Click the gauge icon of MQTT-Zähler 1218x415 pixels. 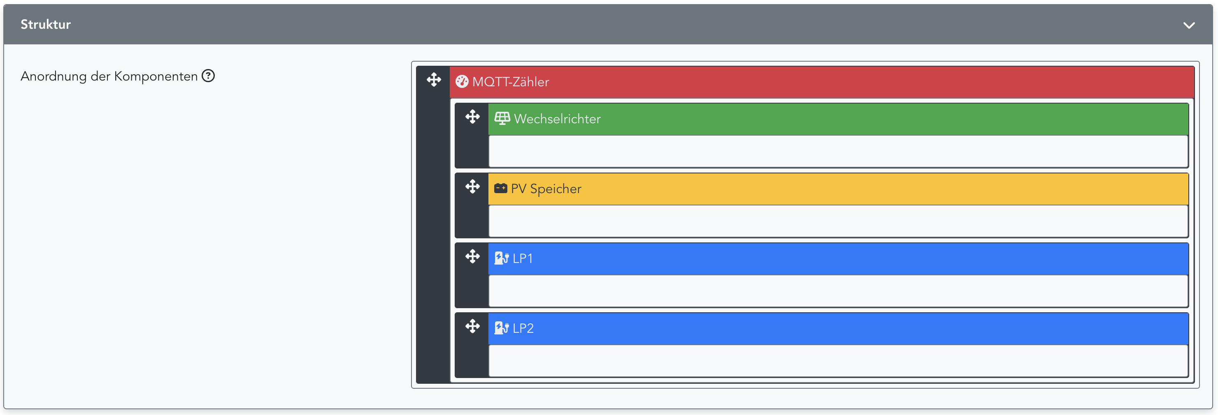point(462,82)
